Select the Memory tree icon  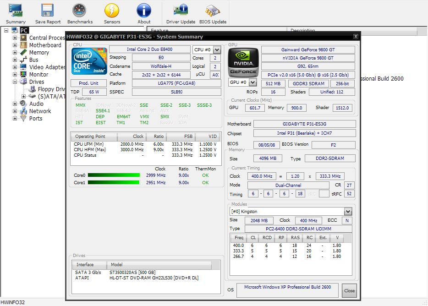tap(23, 52)
